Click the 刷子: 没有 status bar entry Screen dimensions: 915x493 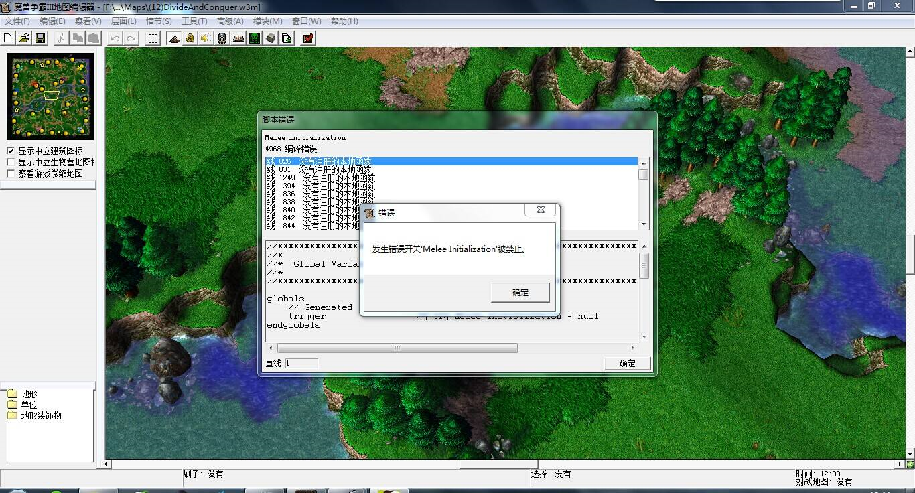204,474
